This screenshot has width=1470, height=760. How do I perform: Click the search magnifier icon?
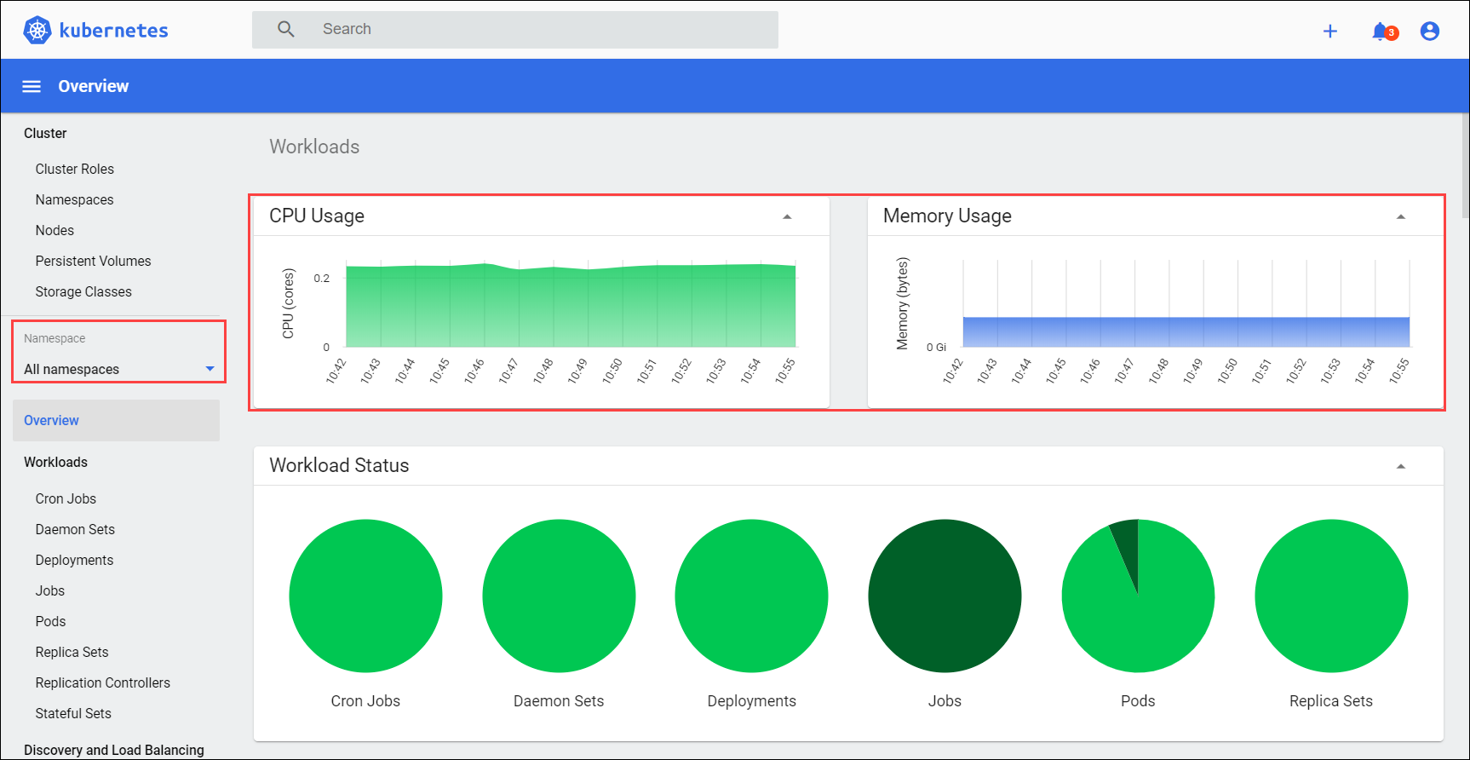[x=286, y=30]
